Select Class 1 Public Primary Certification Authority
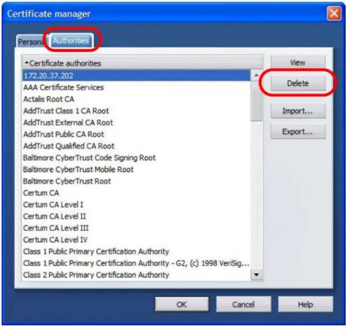The width and height of the screenshot is (346, 327). (x=136, y=251)
